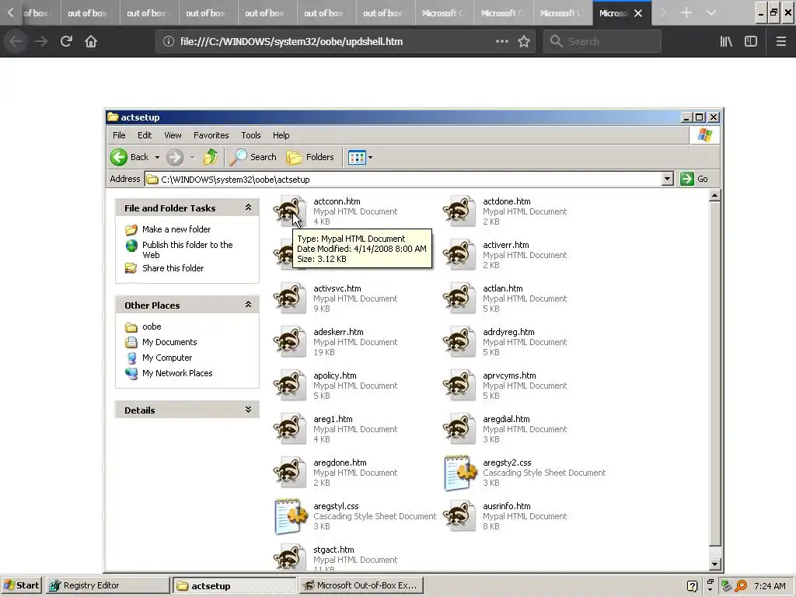
Task: Toggle the Folders pane
Action: tap(310, 157)
